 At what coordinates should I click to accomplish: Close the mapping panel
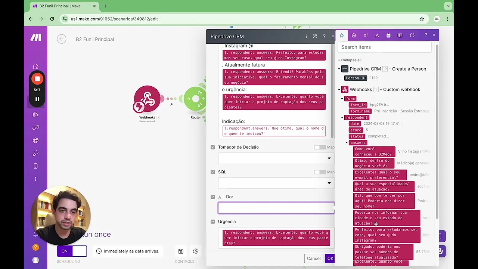434,35
